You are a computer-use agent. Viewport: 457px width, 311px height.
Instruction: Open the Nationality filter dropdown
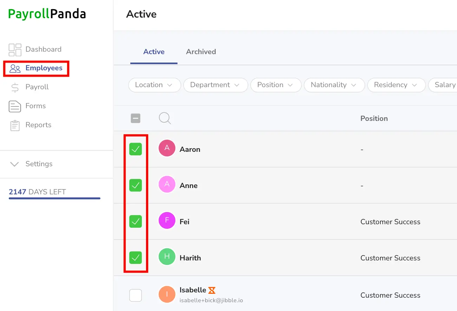coord(334,85)
